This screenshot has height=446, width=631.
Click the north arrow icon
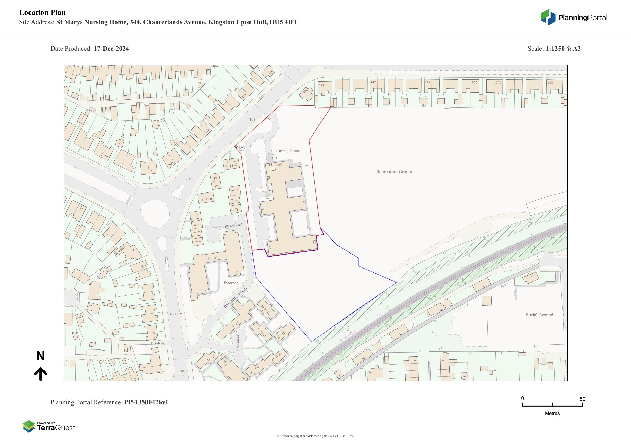pyautogui.click(x=41, y=374)
